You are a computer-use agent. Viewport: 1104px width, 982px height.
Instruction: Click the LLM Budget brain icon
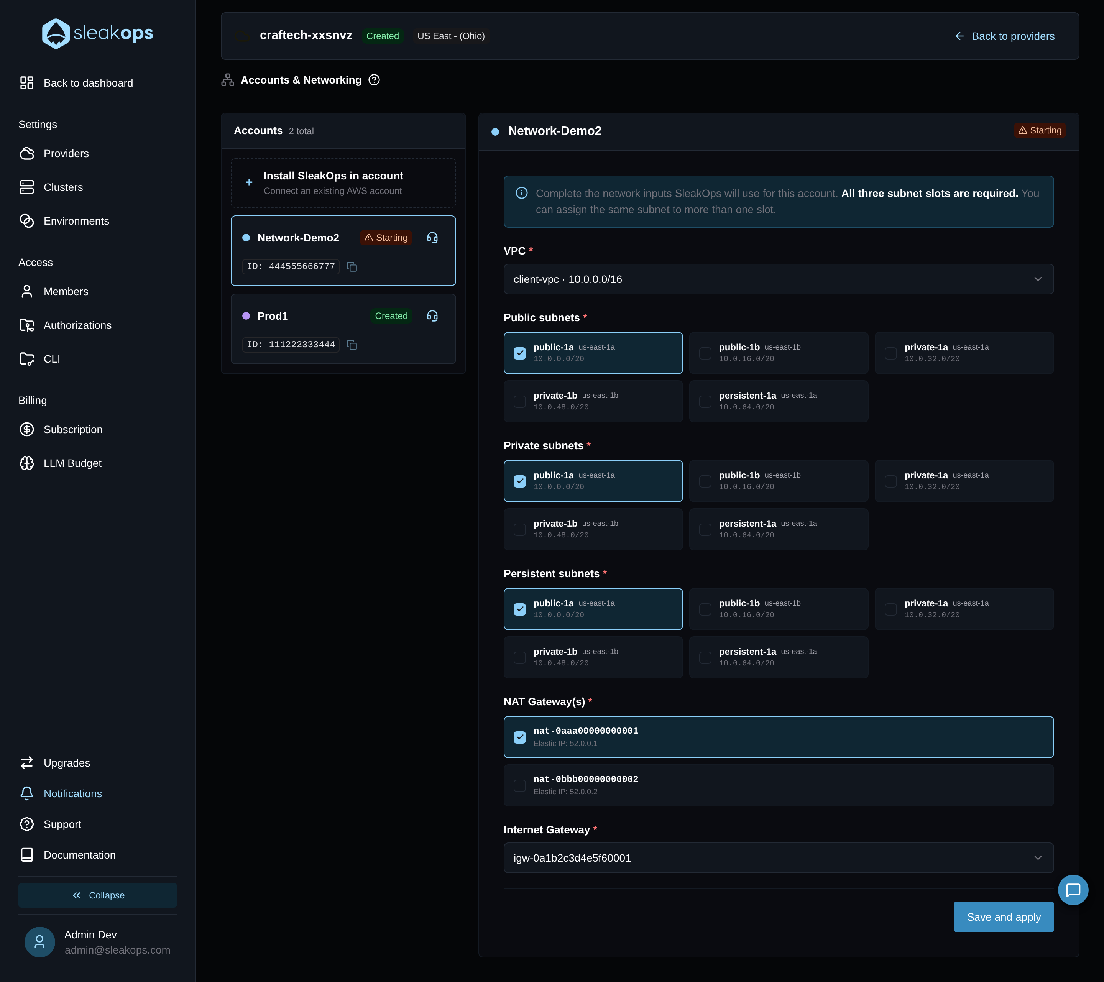click(x=27, y=463)
